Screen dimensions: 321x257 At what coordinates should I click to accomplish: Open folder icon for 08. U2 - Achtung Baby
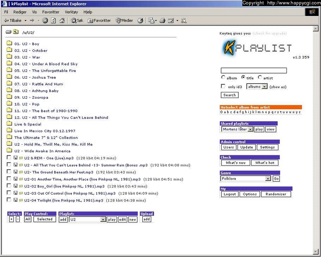pos(9,90)
